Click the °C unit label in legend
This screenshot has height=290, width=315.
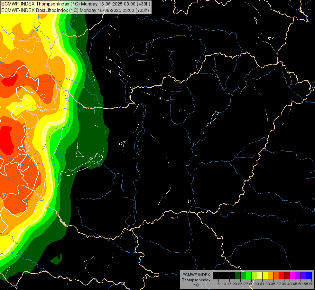pyautogui.click(x=197, y=285)
